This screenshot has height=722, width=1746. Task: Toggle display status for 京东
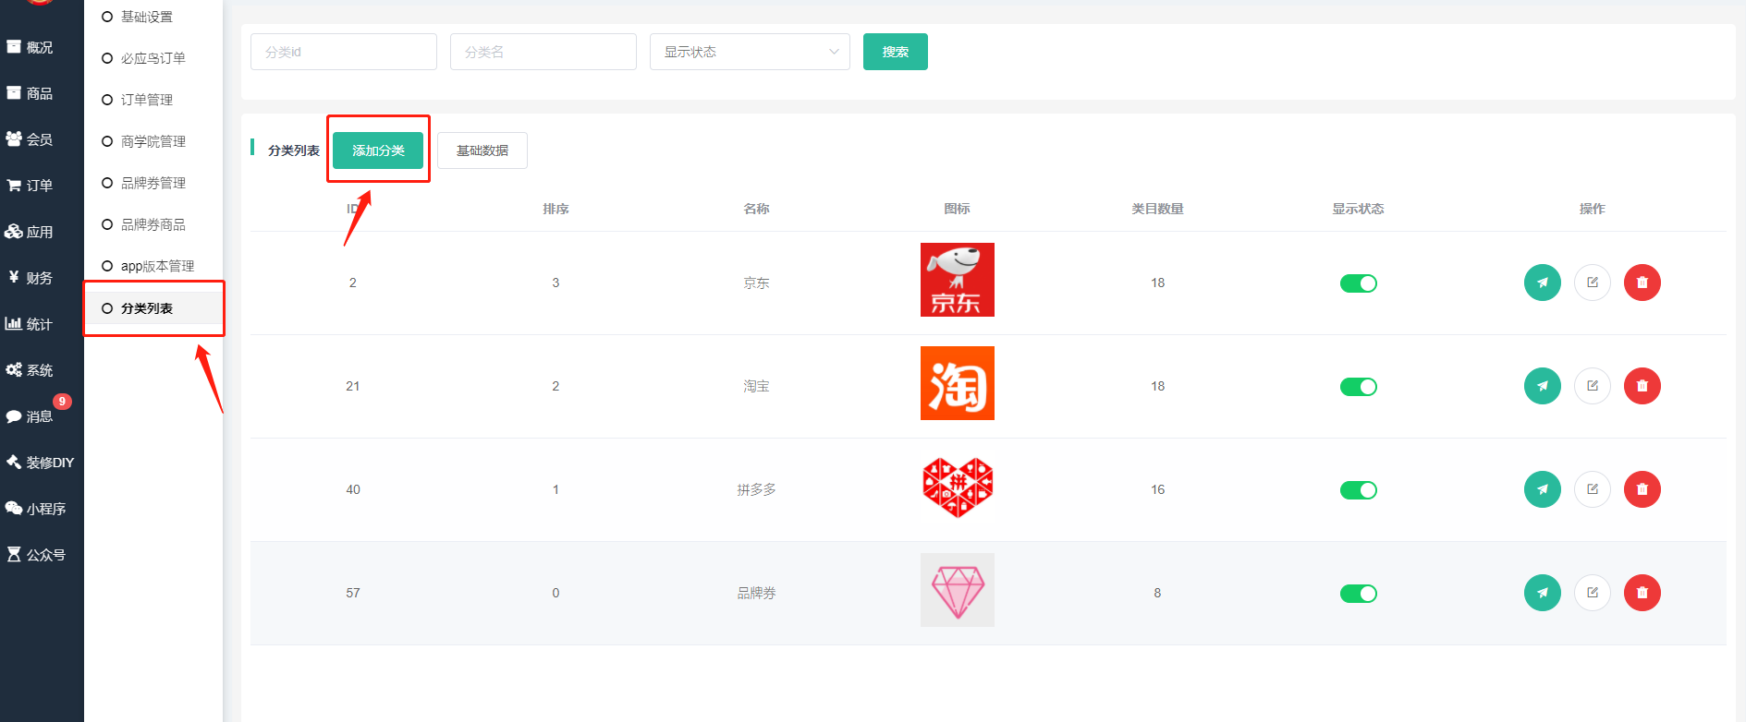[x=1358, y=283]
